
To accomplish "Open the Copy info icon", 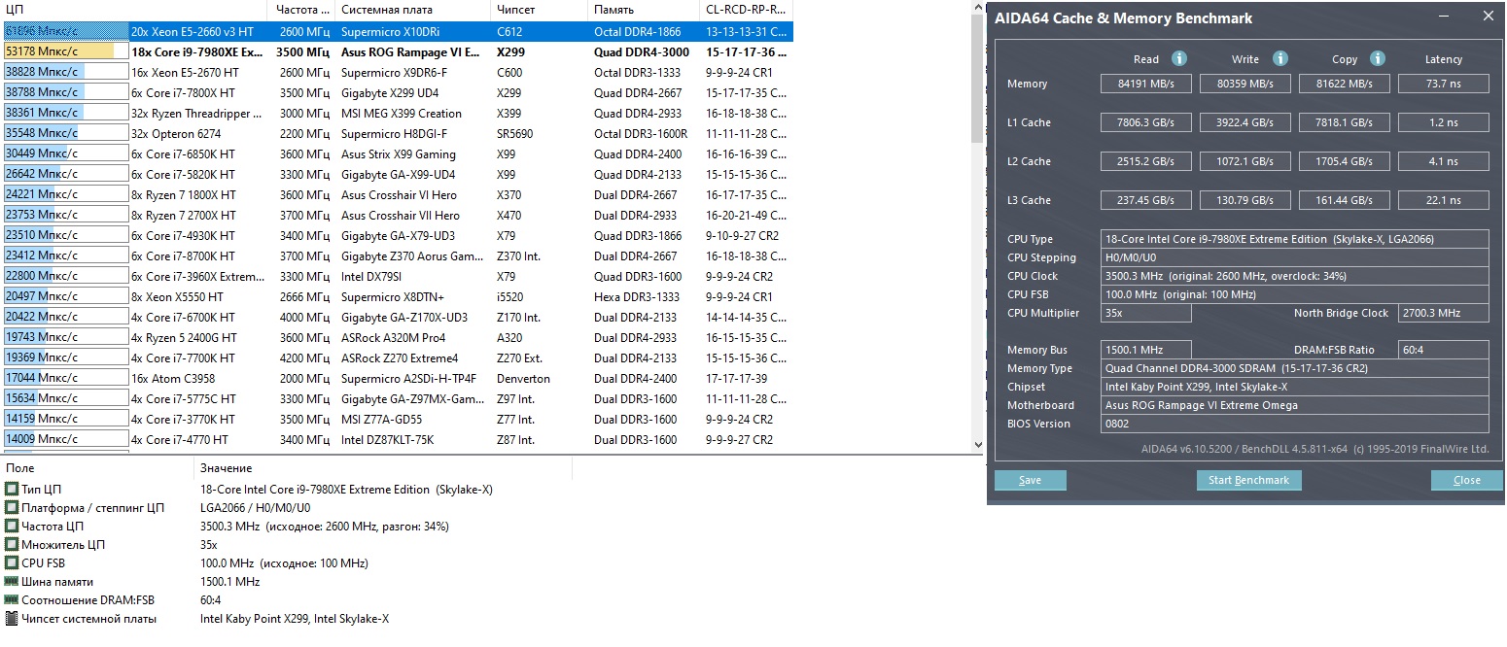I will click(1378, 58).
